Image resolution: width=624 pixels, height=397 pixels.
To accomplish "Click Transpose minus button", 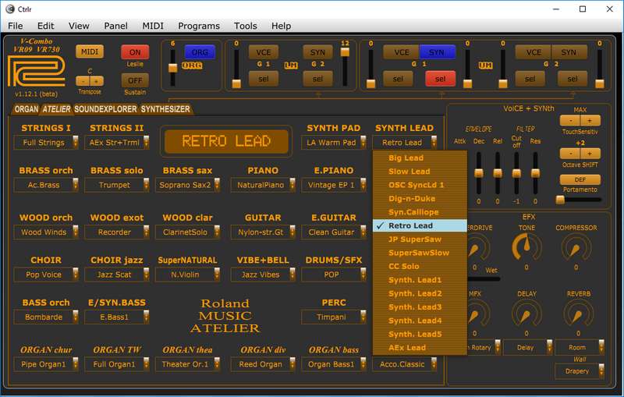I will coord(83,81).
